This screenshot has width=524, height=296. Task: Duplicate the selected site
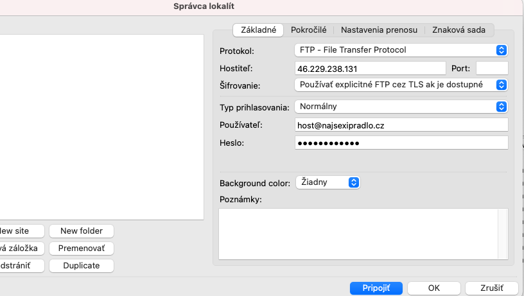(x=82, y=265)
